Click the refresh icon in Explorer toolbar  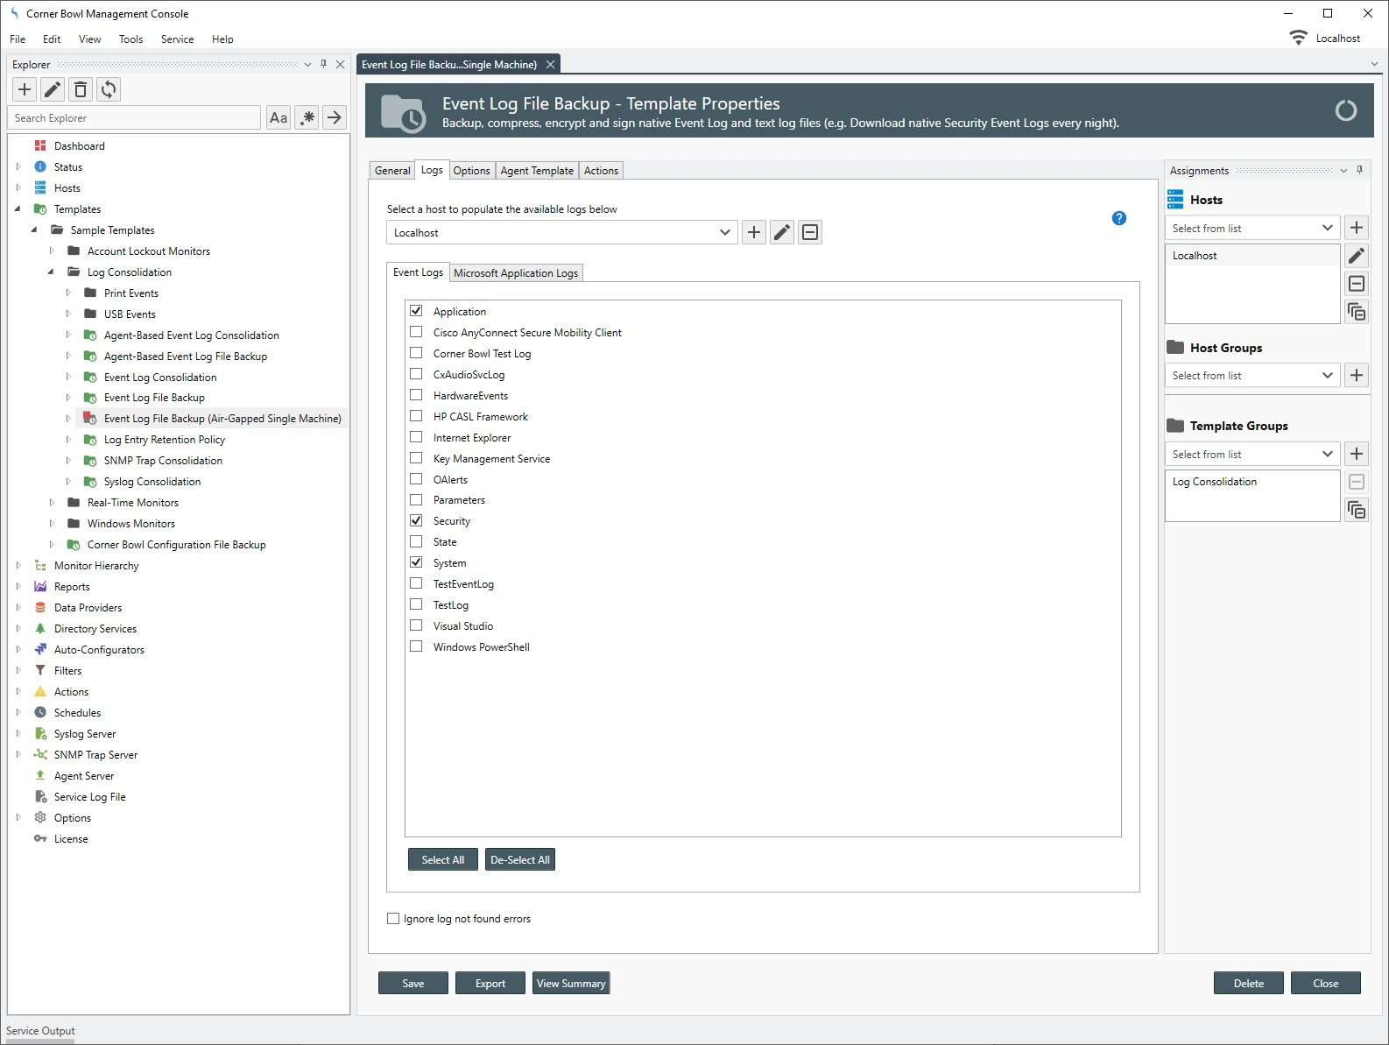tap(109, 89)
